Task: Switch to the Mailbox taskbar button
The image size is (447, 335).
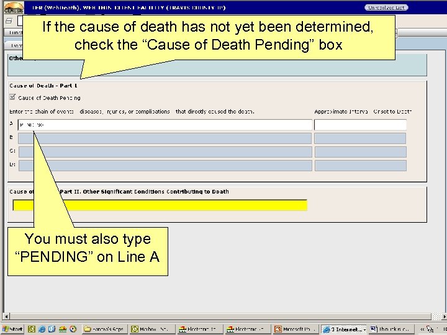Action: (x=151, y=329)
